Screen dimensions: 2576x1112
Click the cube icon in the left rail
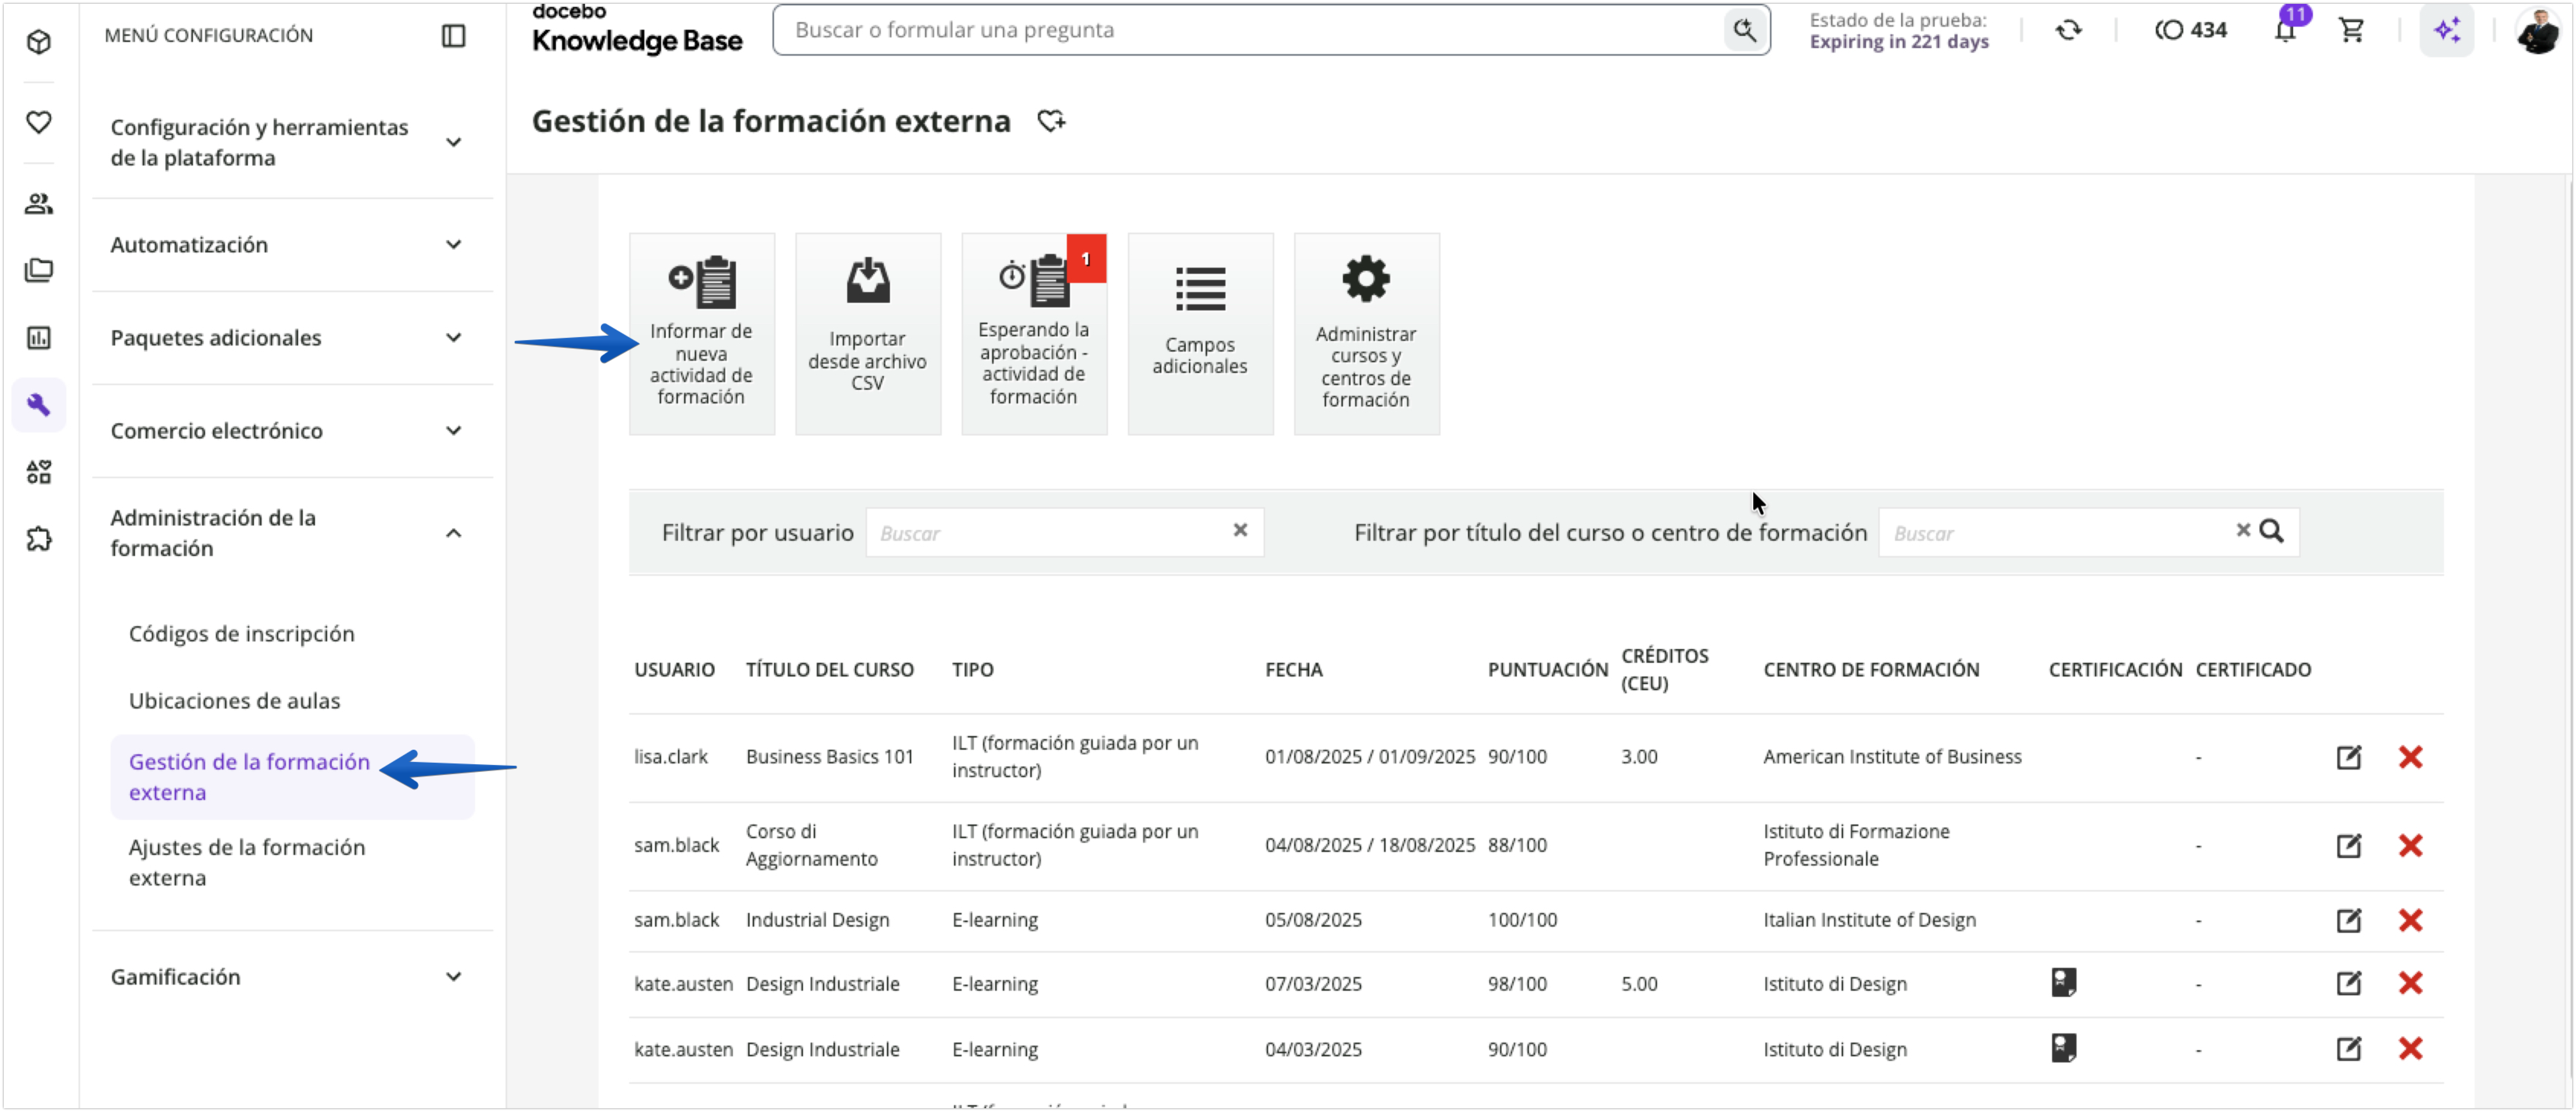click(x=39, y=41)
